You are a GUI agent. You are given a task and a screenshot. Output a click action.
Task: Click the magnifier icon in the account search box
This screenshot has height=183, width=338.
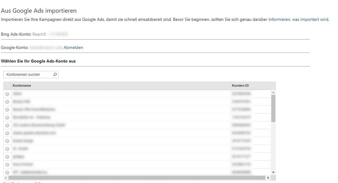[55, 74]
